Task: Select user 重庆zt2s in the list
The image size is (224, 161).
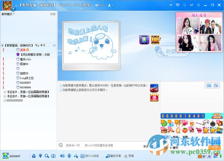Action: click(24, 59)
